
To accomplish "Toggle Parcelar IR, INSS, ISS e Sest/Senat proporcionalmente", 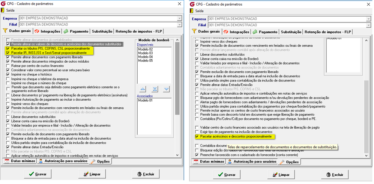I will [8, 53].
